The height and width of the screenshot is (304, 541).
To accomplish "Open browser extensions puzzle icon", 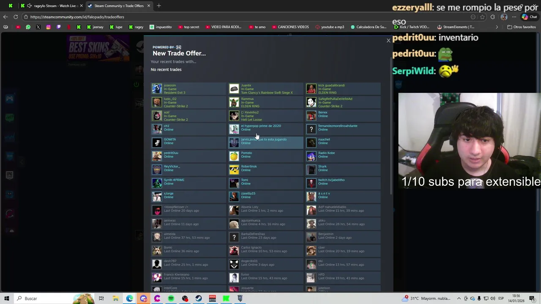I will (493, 17).
